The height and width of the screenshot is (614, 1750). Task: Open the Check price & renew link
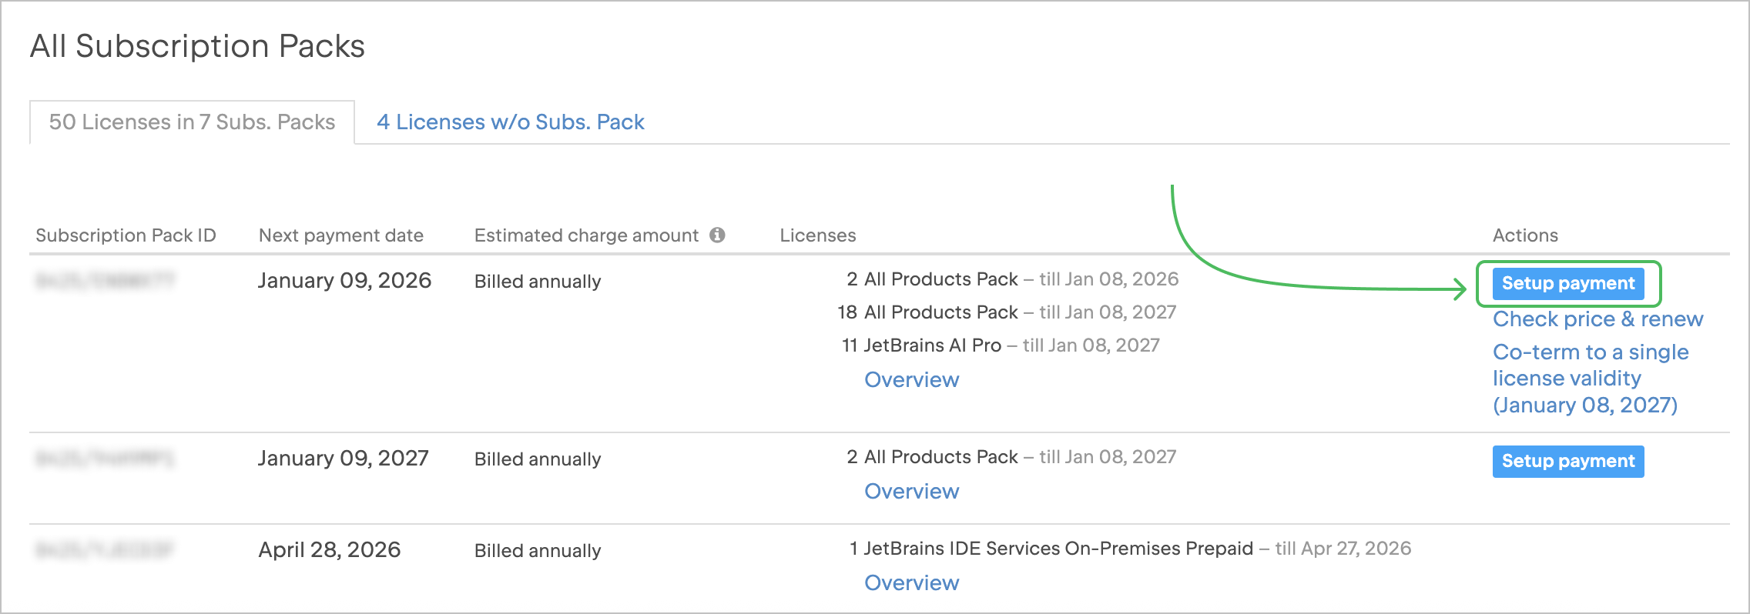(1597, 319)
